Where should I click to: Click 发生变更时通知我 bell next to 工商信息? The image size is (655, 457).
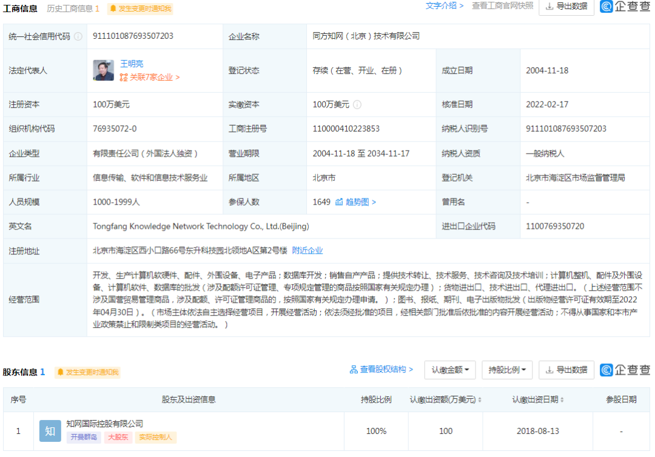140,8
